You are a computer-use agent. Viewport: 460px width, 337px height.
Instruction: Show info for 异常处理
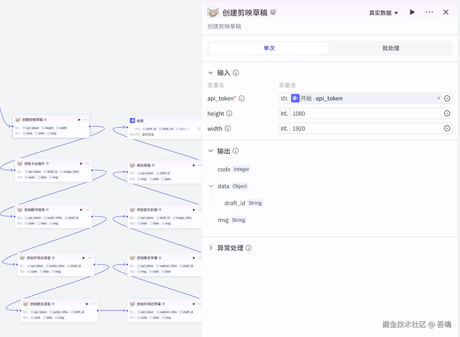pyautogui.click(x=249, y=248)
